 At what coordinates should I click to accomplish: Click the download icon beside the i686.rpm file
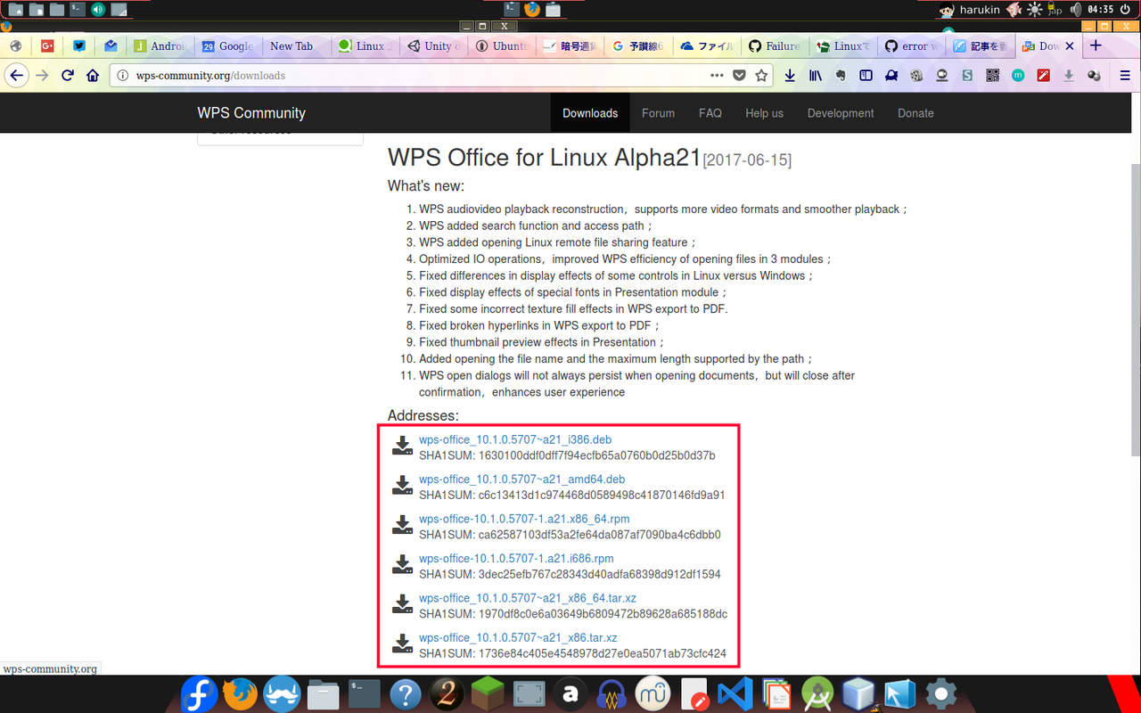[x=403, y=565]
